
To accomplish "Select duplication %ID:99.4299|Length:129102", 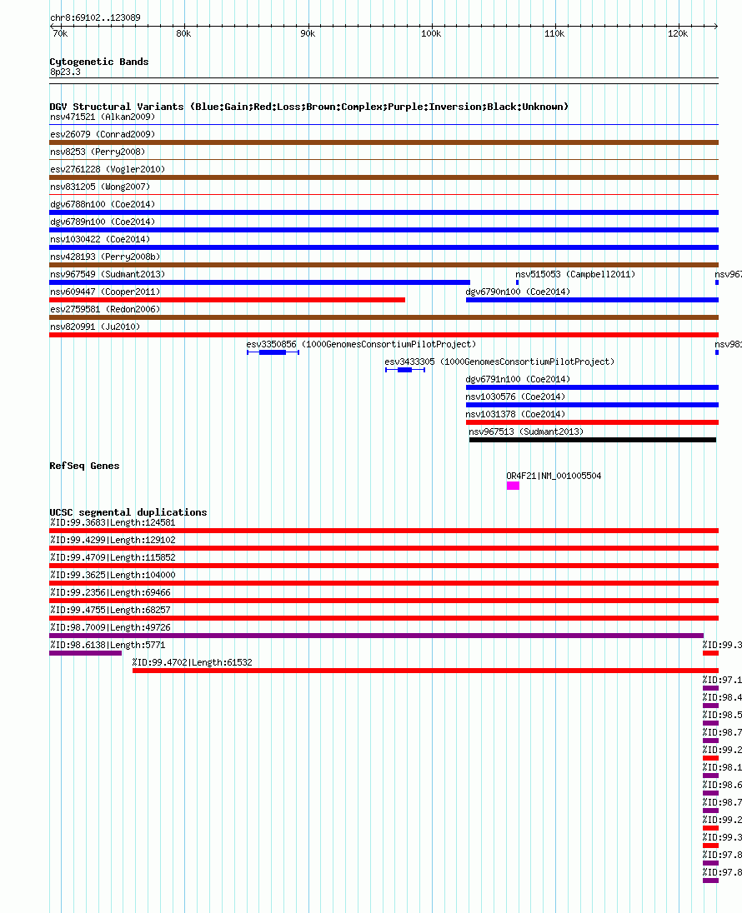I will tap(113, 541).
